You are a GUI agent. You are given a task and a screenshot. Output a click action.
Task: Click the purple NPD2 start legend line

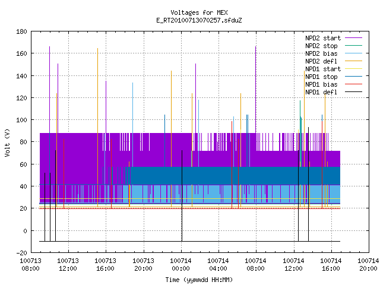(x=354, y=38)
